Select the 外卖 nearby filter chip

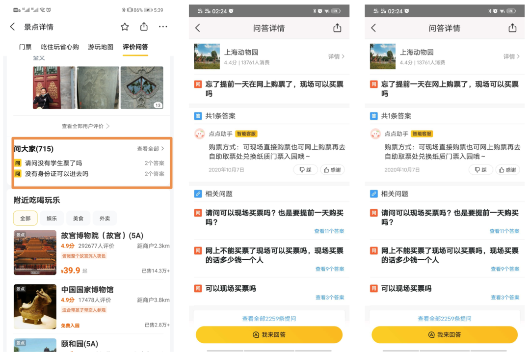[105, 218]
